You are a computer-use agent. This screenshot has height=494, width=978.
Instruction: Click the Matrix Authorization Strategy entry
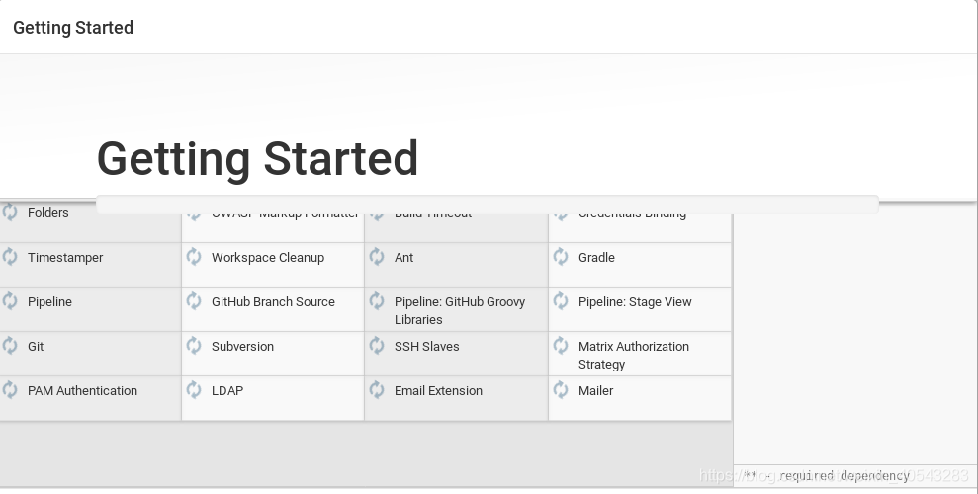click(x=640, y=354)
